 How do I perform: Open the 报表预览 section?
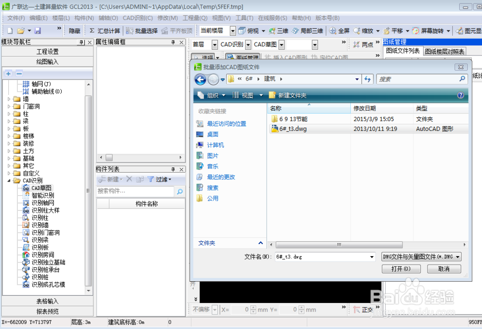coord(47,312)
